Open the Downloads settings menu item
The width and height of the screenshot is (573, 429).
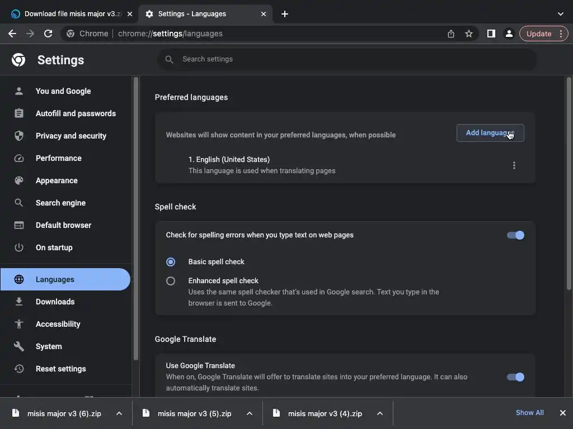(x=55, y=302)
